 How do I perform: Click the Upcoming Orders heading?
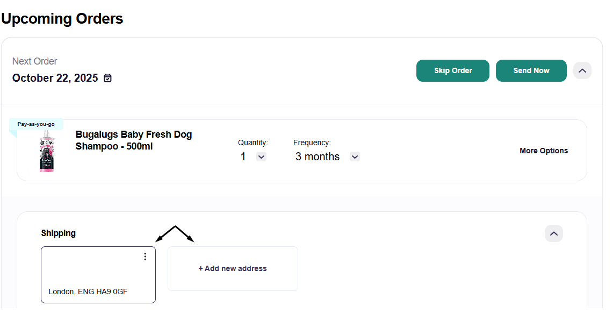(62, 19)
